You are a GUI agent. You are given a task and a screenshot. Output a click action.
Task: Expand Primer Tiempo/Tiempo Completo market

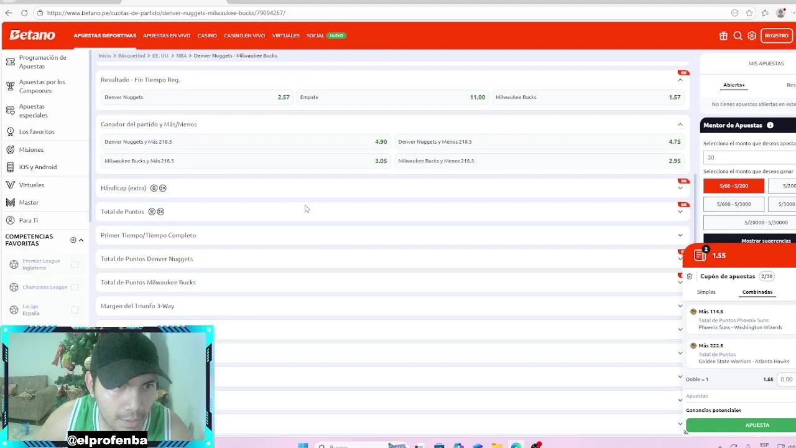click(680, 235)
